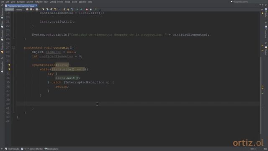Open the Window menu
Image resolution: width=268 pixels, height=151 pixels.
[x=82, y=2]
